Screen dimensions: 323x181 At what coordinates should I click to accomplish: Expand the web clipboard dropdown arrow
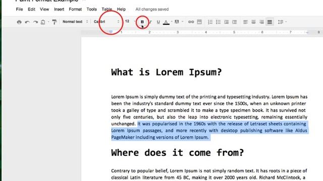(48, 22)
